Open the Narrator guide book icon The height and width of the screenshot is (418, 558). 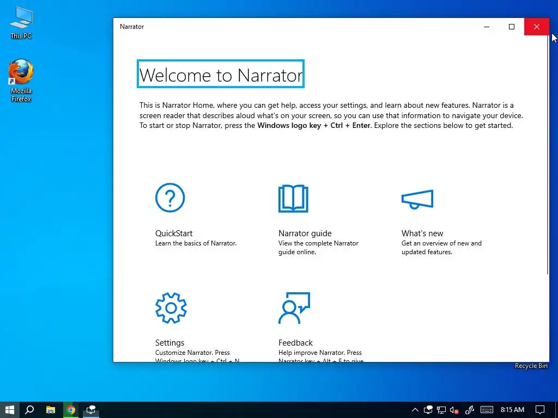[x=293, y=198]
